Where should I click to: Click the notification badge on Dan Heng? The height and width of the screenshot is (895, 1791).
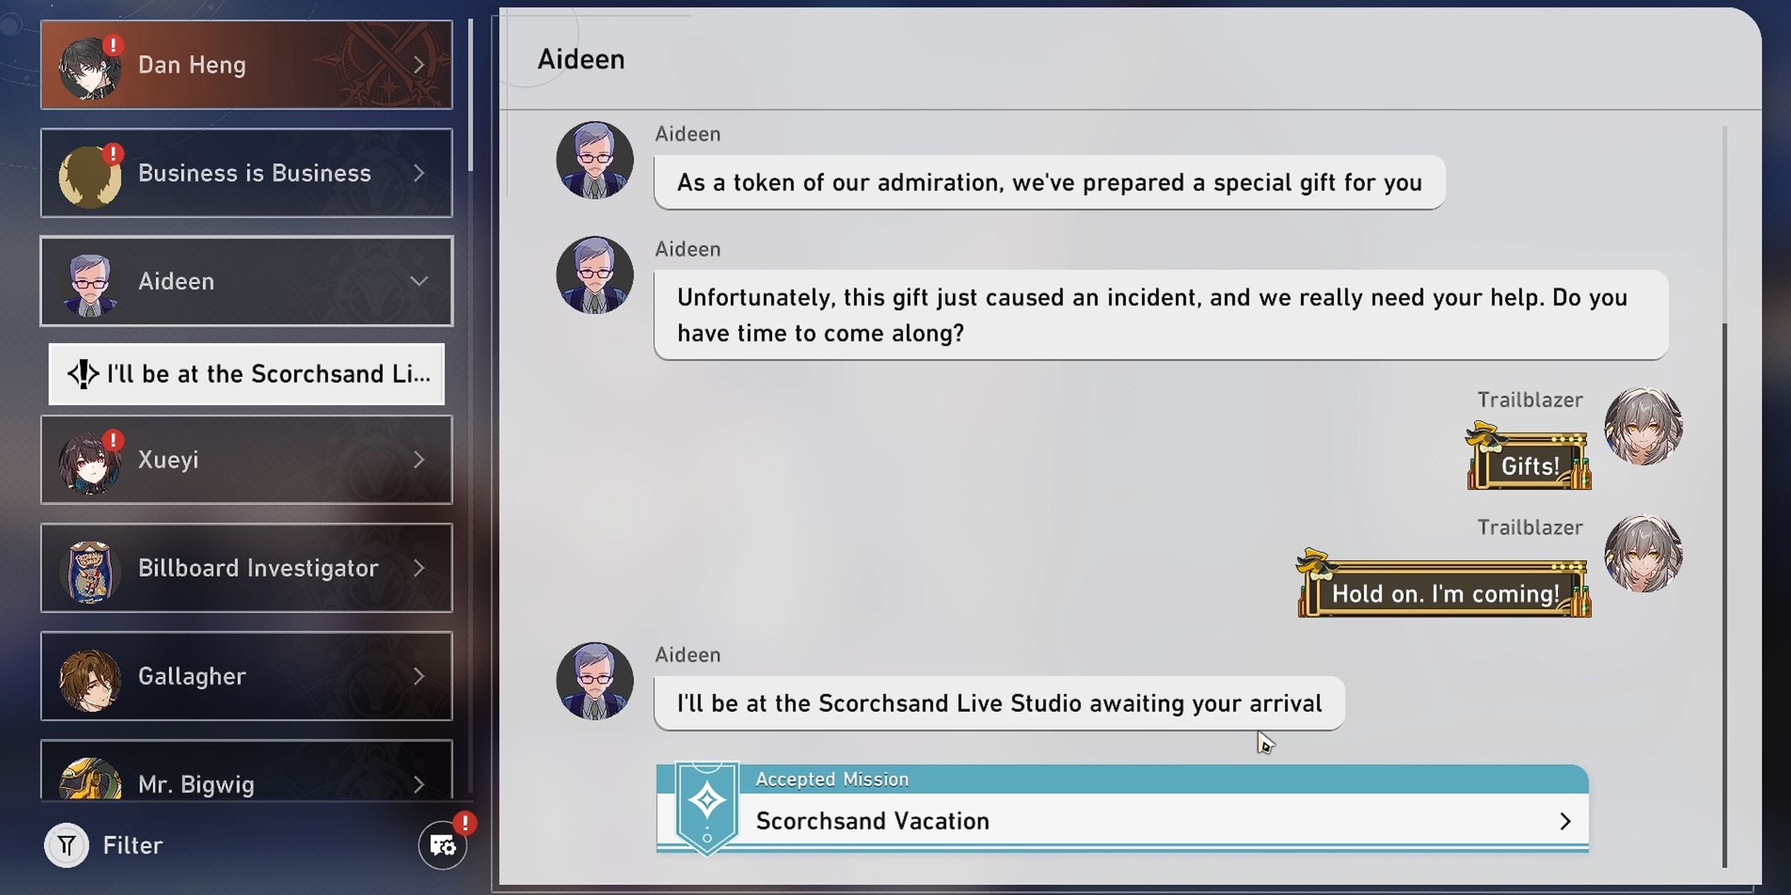(114, 41)
